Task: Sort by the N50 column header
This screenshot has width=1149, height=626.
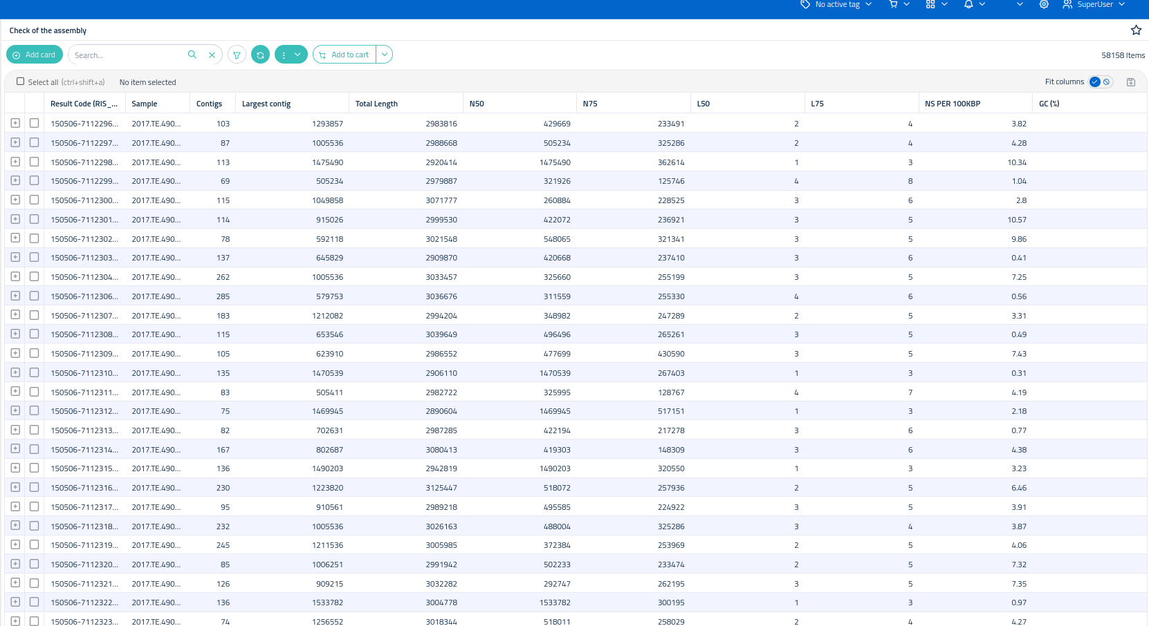Action: (x=477, y=104)
